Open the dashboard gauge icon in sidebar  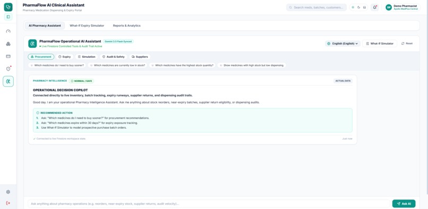coord(8,31)
